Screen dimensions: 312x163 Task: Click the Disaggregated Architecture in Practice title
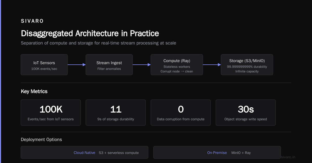point(90,33)
